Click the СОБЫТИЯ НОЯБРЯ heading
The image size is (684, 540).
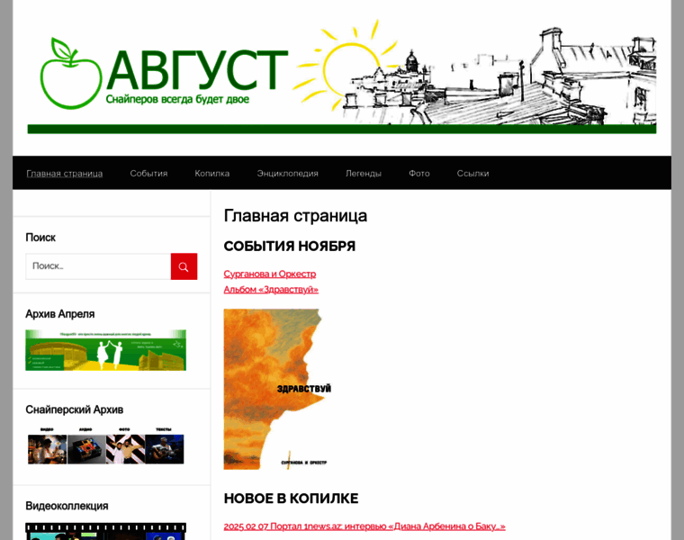(x=290, y=246)
